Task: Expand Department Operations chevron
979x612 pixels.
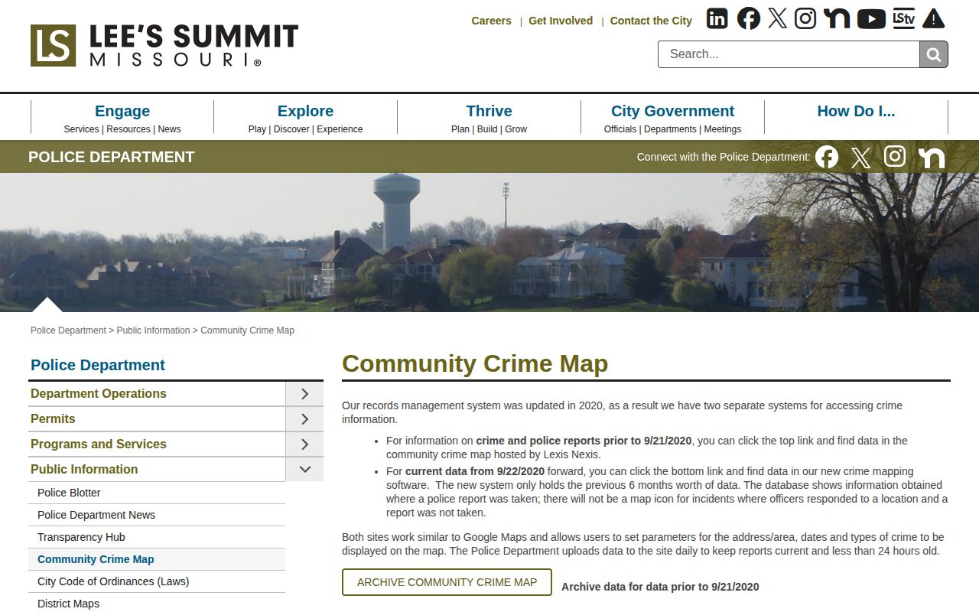Action: click(304, 394)
